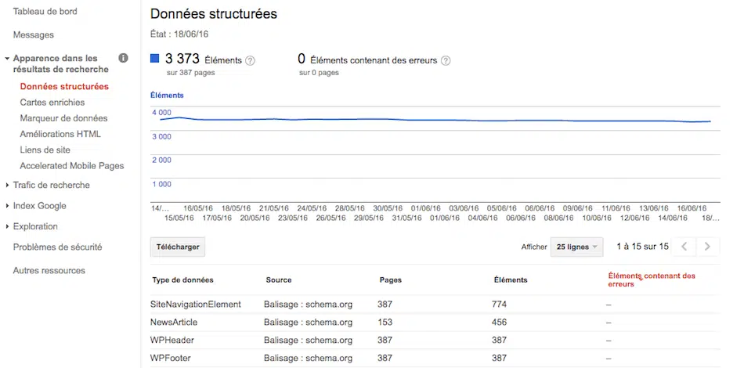Select Cartes enrichies in the sidebar

pos(52,103)
